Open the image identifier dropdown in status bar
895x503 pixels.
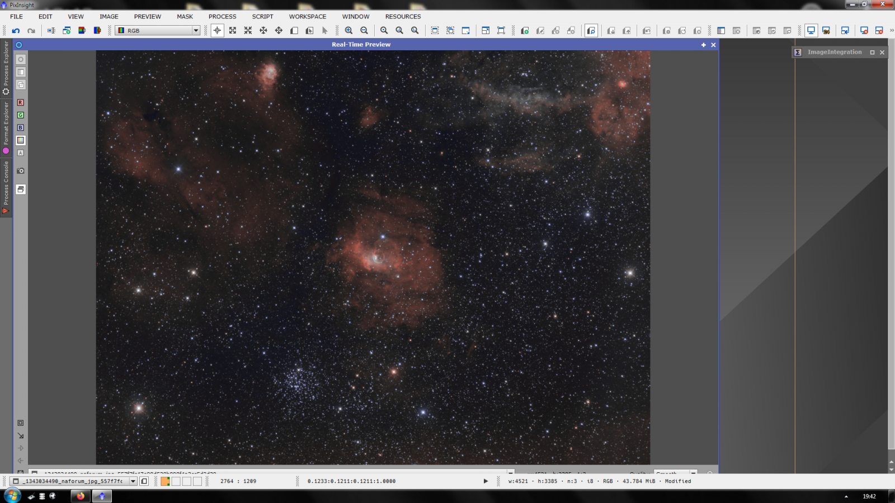pyautogui.click(x=74, y=481)
